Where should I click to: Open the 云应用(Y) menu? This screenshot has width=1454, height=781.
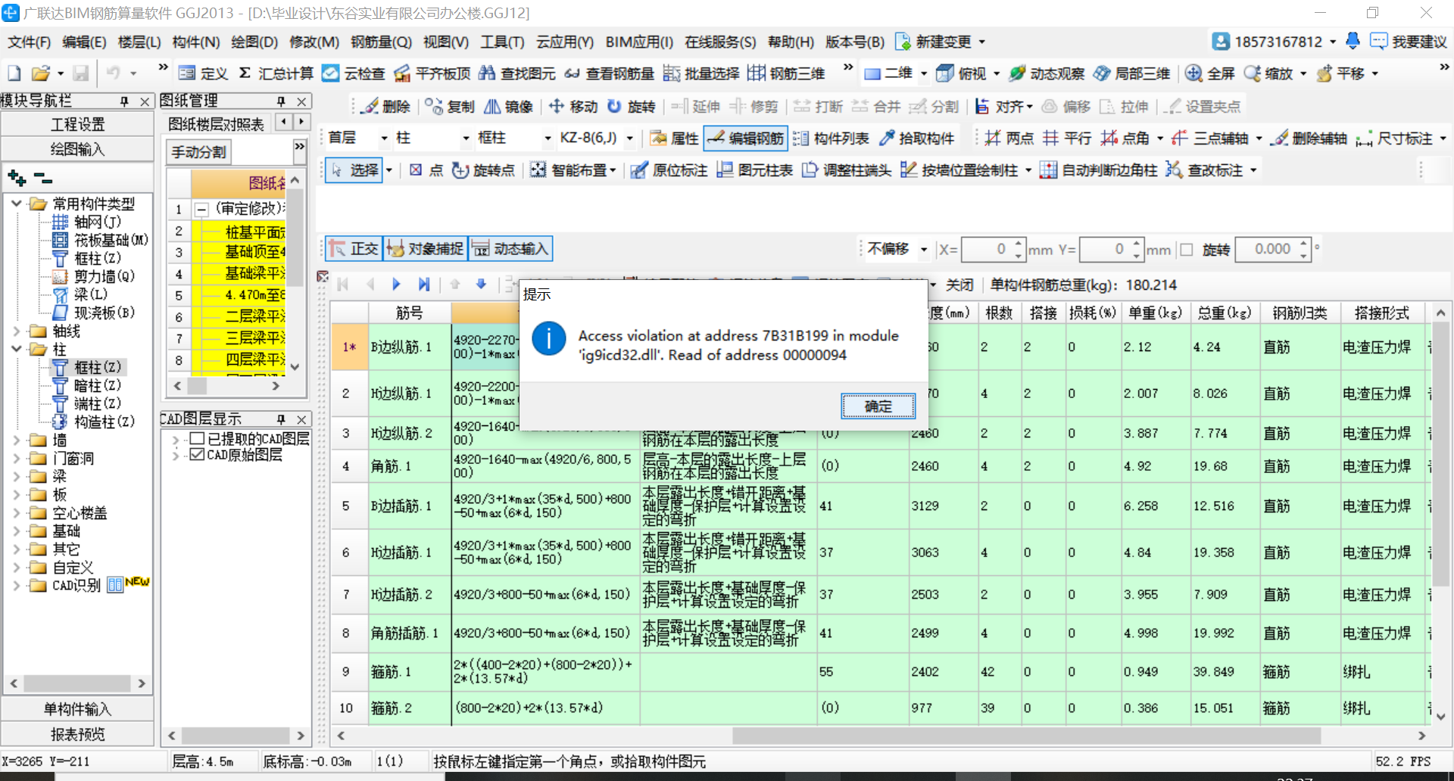click(x=565, y=42)
